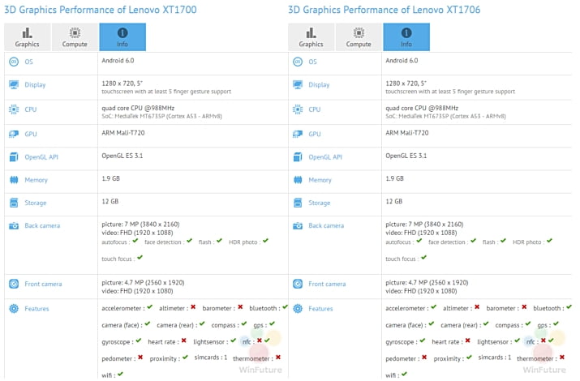Viewport: 580px width, 381px height.
Task: Click the Features gear icon in XT1706 table
Action: coord(298,308)
